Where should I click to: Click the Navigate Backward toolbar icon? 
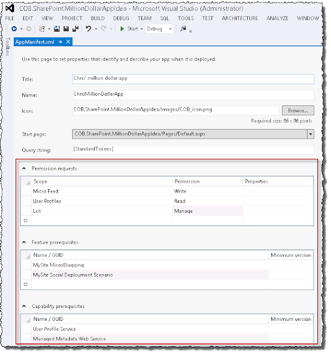(14, 29)
